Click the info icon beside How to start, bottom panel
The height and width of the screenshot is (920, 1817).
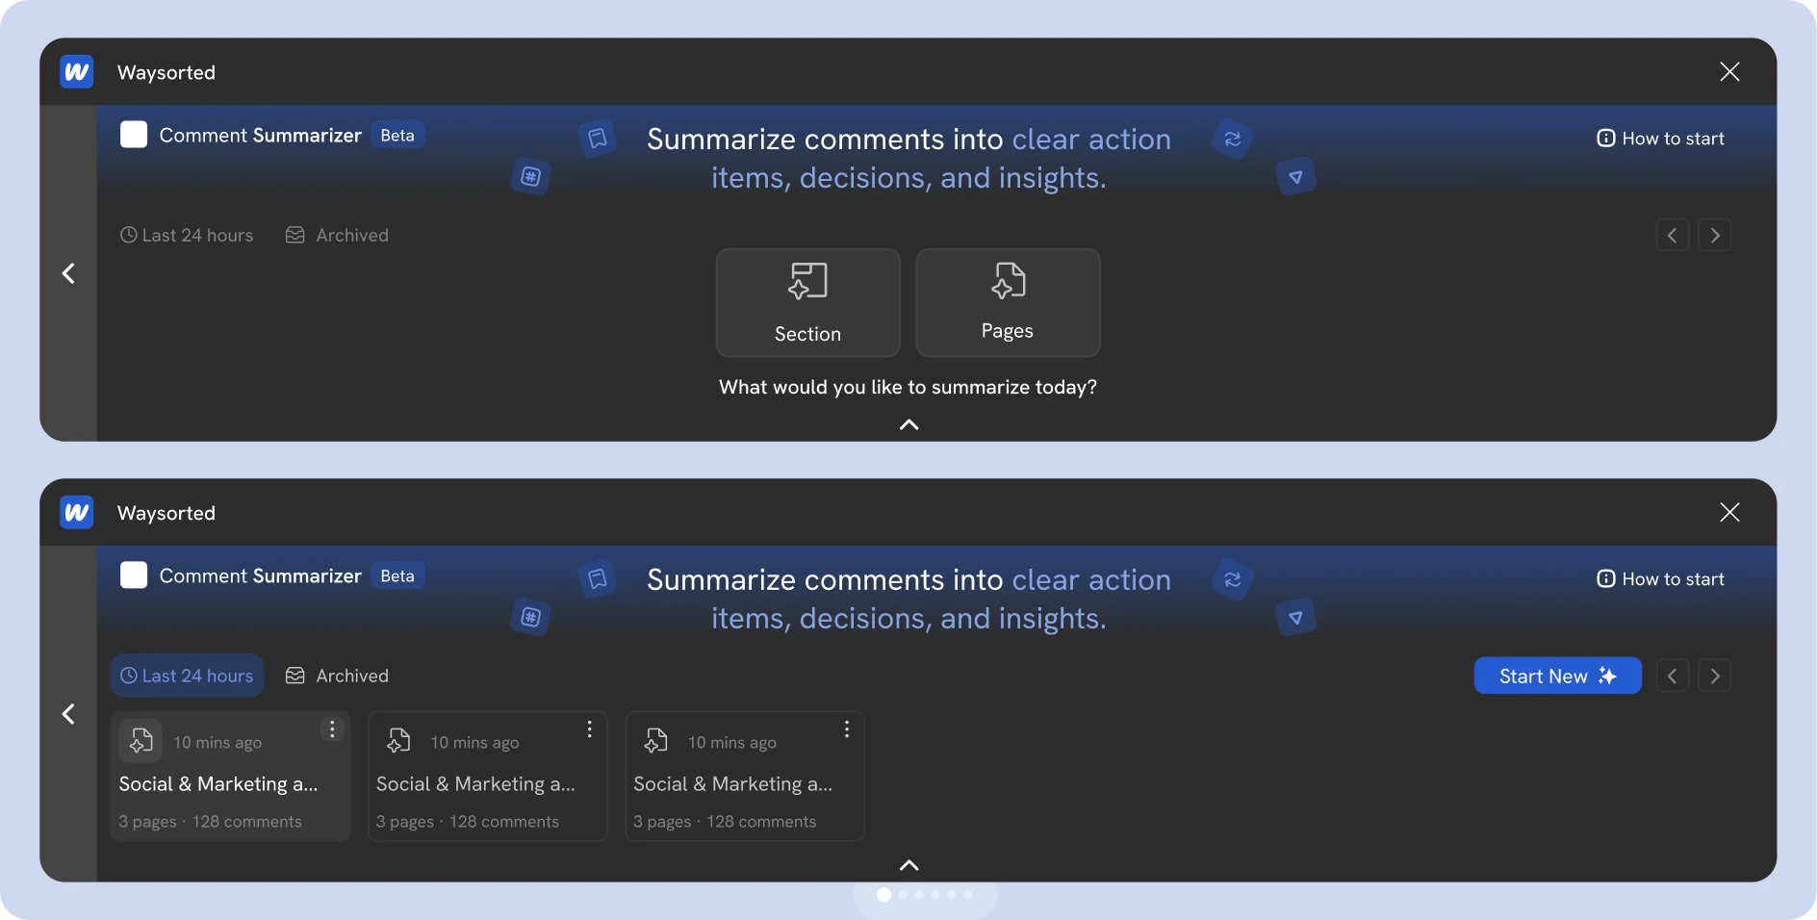pos(1606,579)
